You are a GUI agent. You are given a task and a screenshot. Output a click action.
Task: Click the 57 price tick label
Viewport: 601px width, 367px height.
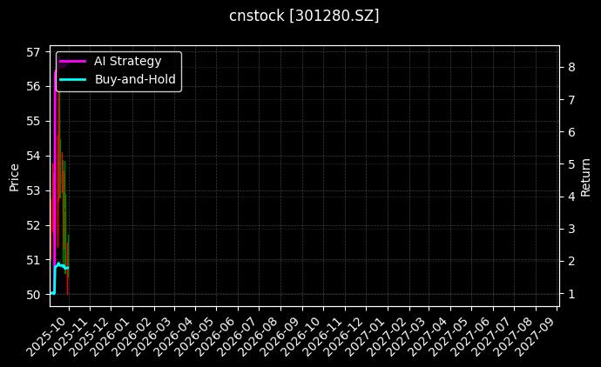pyautogui.click(x=33, y=51)
